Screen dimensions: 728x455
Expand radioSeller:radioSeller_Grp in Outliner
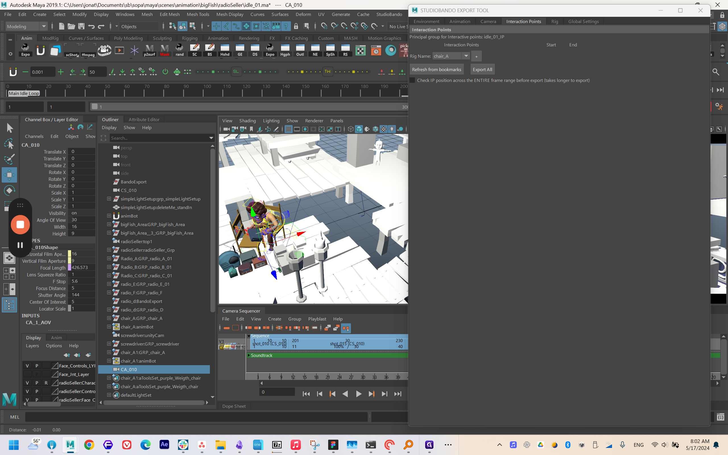click(x=109, y=250)
